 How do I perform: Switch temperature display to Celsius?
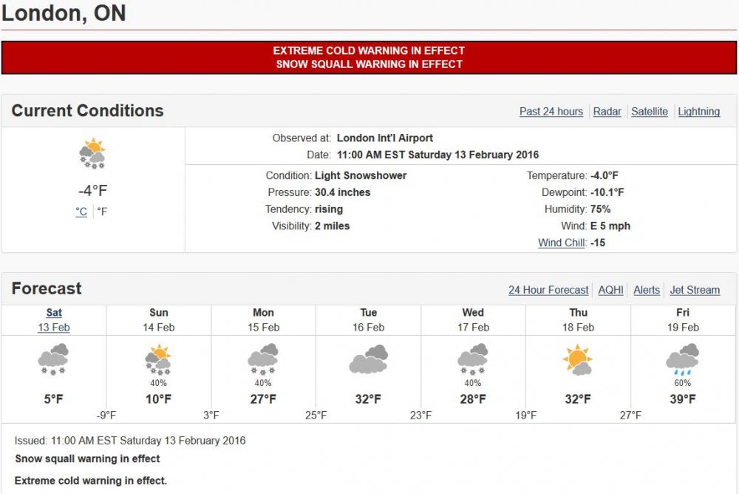pyautogui.click(x=82, y=210)
